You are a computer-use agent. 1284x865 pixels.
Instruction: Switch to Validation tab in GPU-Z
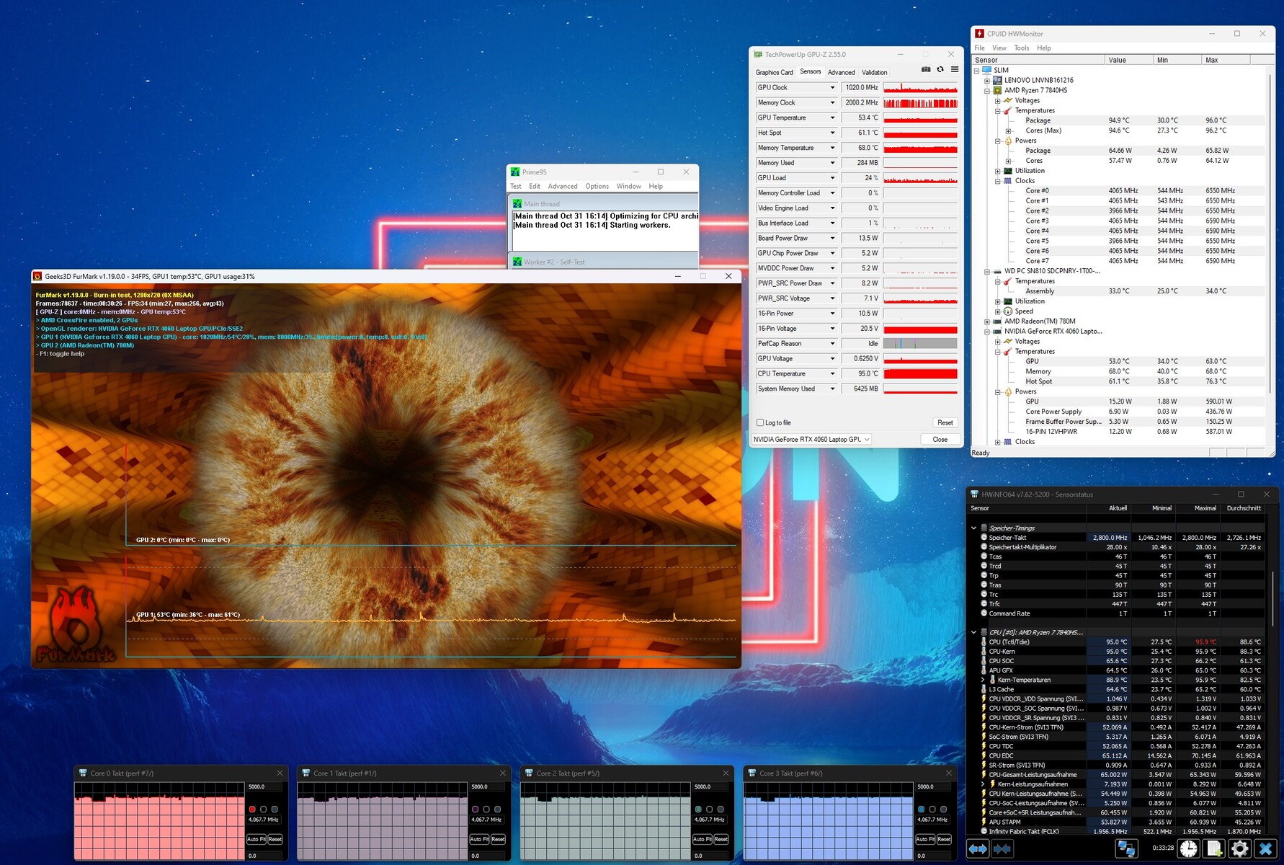(874, 72)
